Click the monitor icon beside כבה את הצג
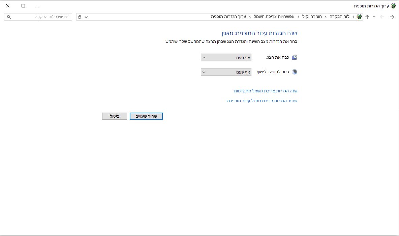The height and width of the screenshot is (236, 399). click(x=295, y=57)
